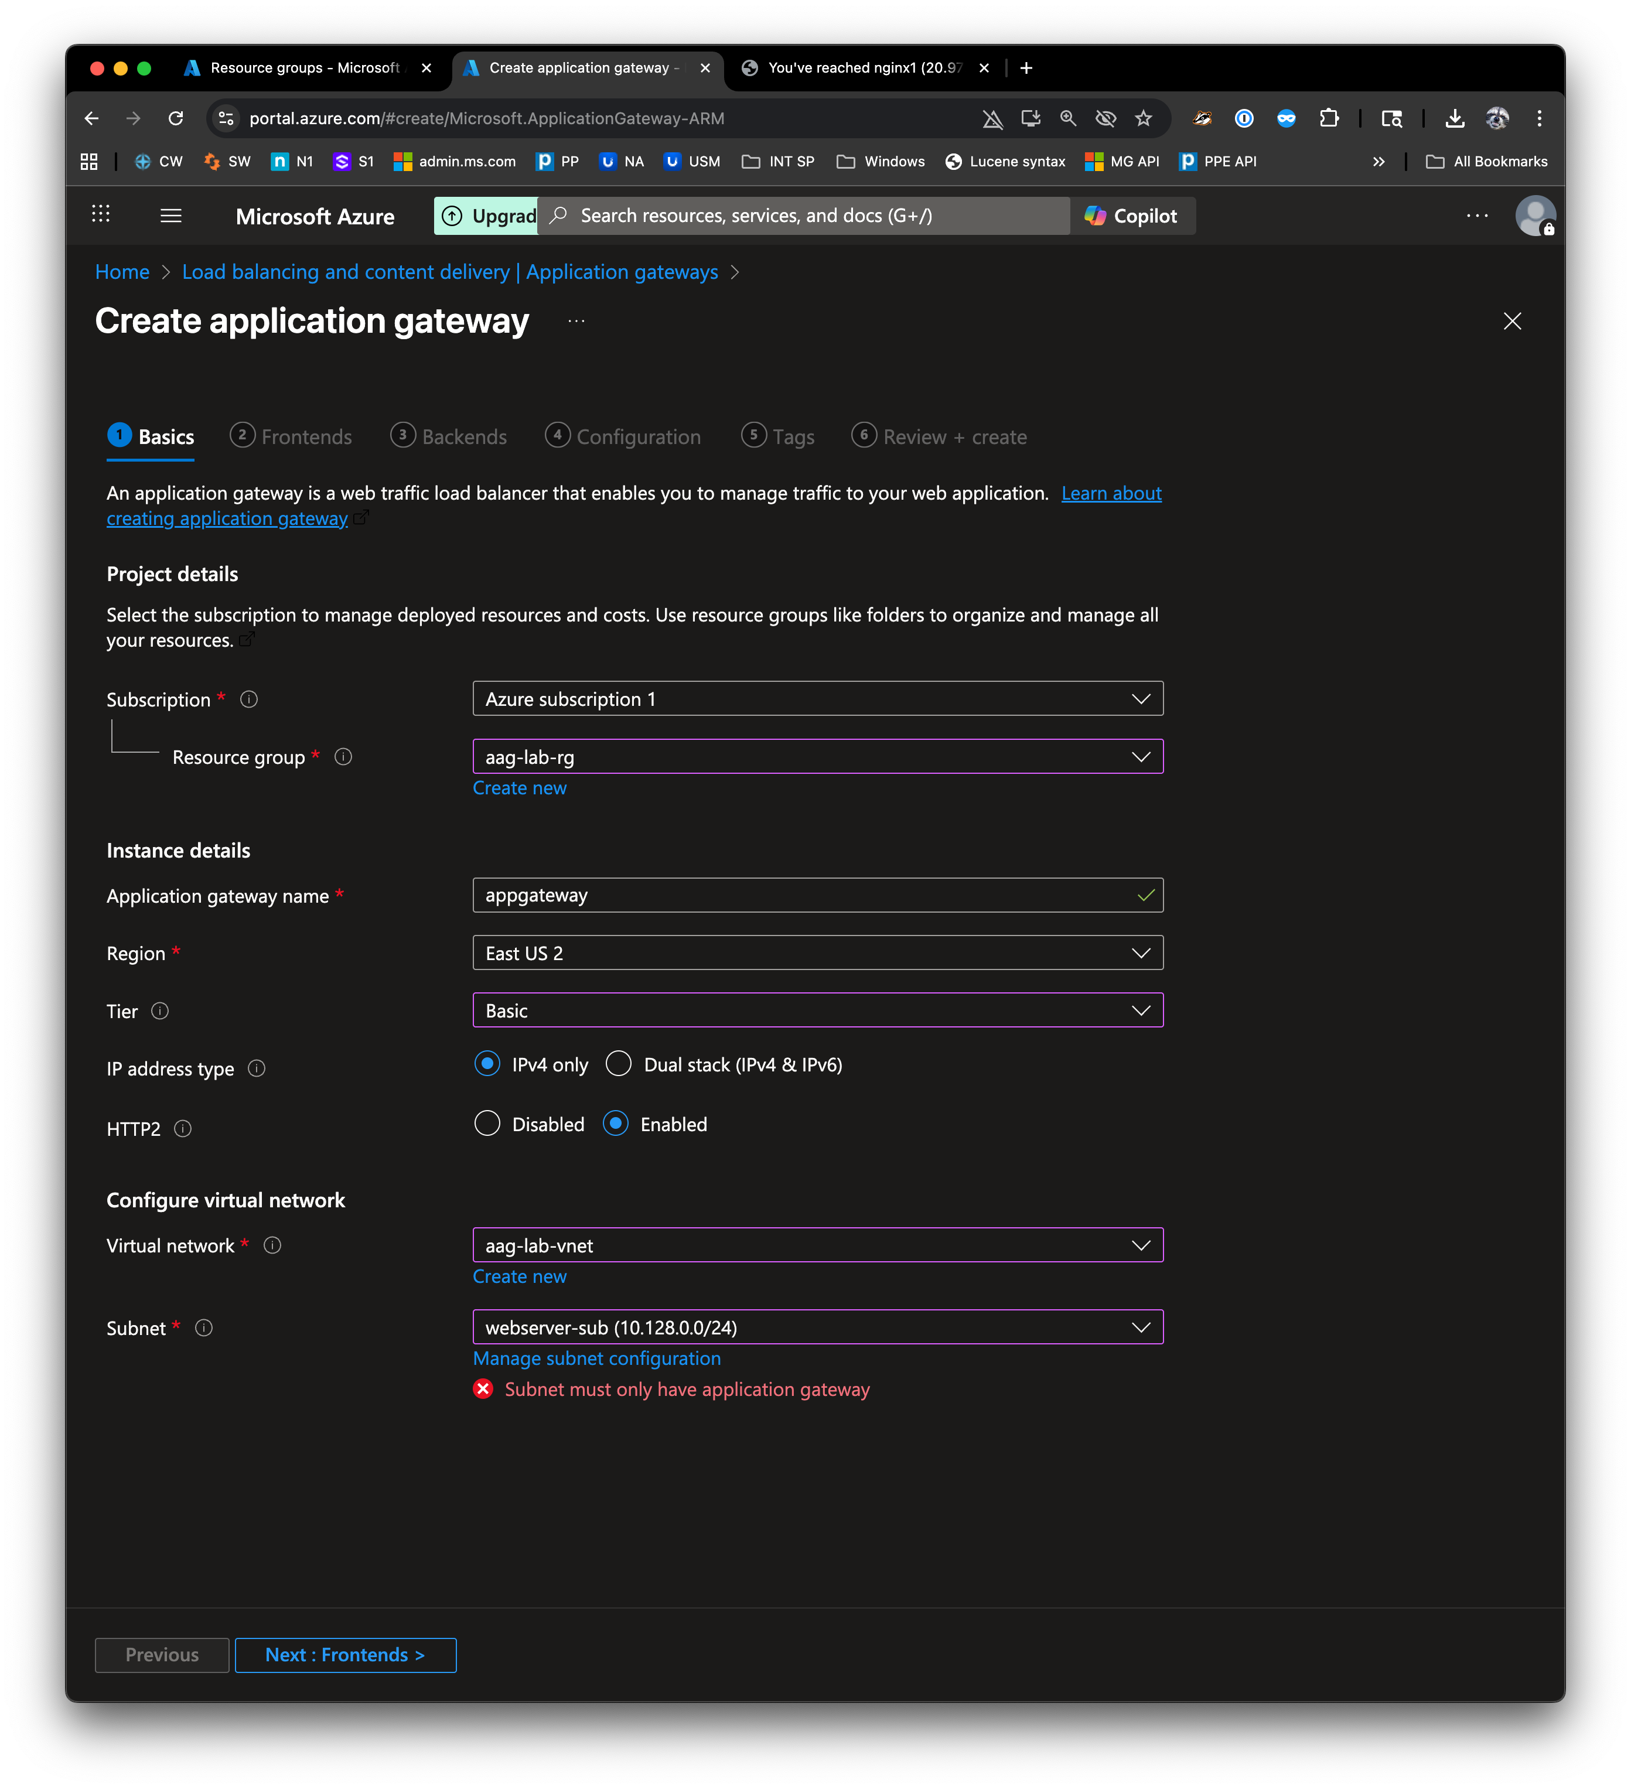The height and width of the screenshot is (1789, 1631).
Task: Click the info icon next to HTTP2
Action: point(183,1129)
